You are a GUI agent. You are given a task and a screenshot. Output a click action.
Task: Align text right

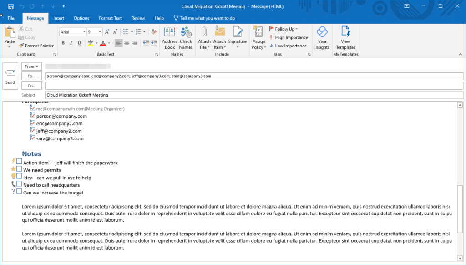click(x=135, y=43)
